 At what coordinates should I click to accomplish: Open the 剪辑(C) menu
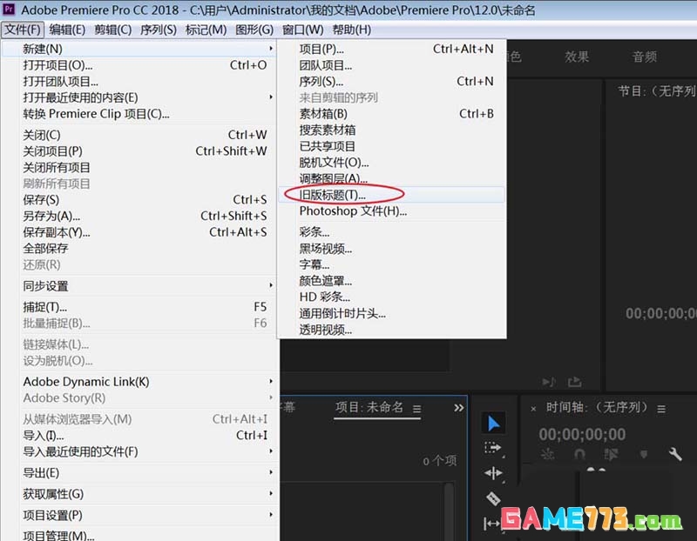[113, 30]
